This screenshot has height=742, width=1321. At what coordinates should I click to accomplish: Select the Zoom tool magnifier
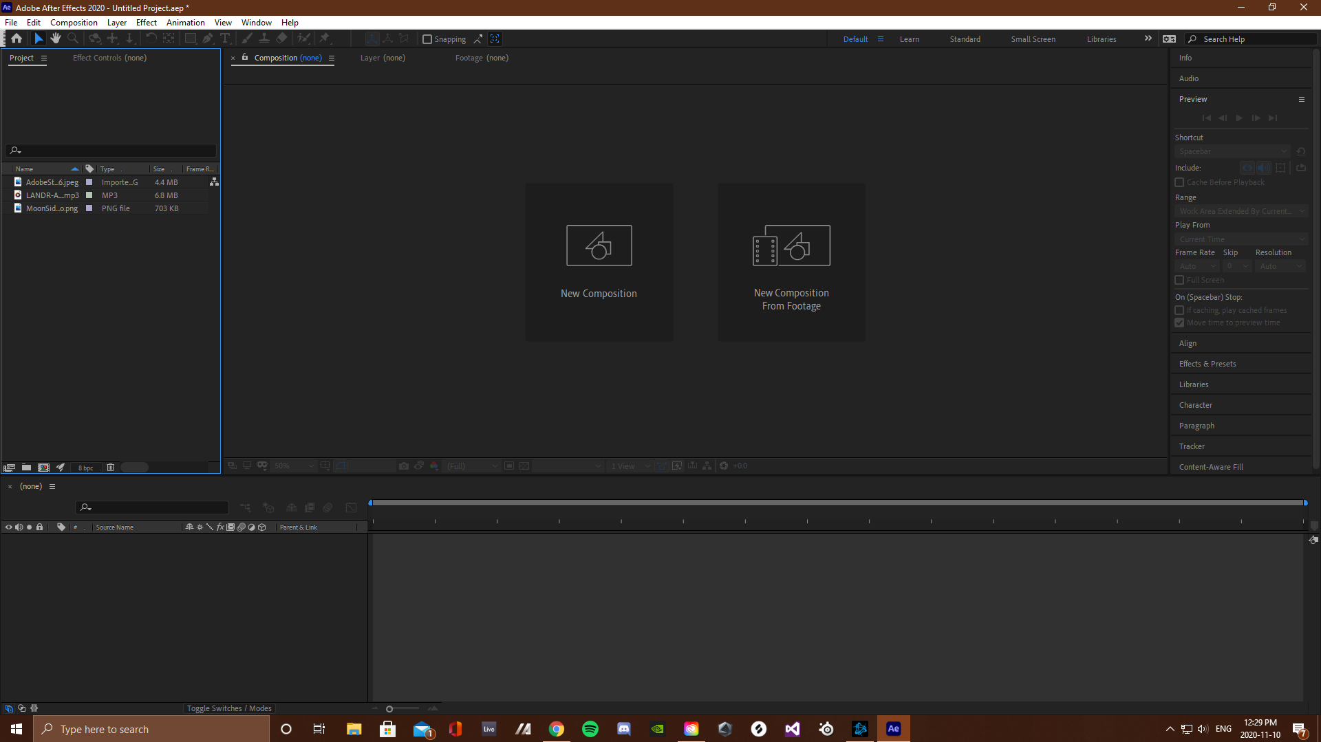(x=73, y=39)
